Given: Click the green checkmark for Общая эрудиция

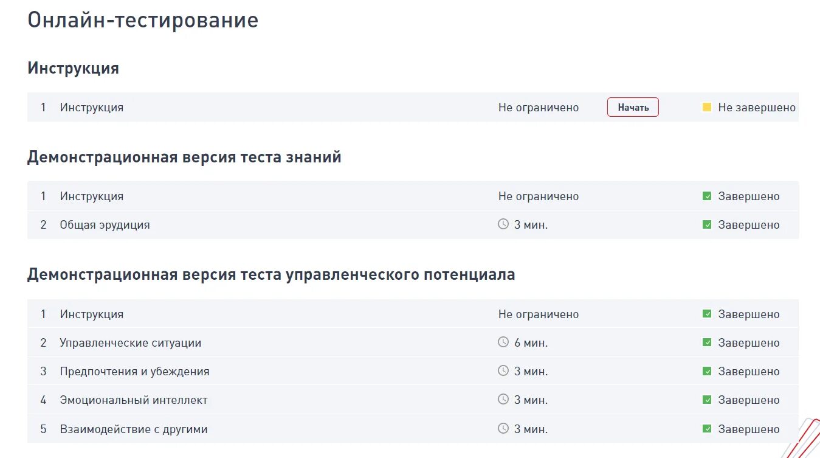Looking at the screenshot, I should (x=707, y=225).
